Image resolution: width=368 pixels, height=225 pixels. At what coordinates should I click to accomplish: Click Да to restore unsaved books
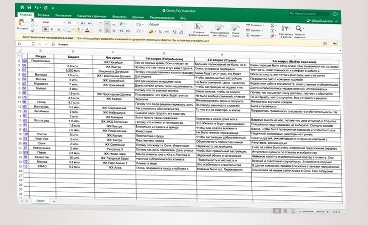point(325,43)
